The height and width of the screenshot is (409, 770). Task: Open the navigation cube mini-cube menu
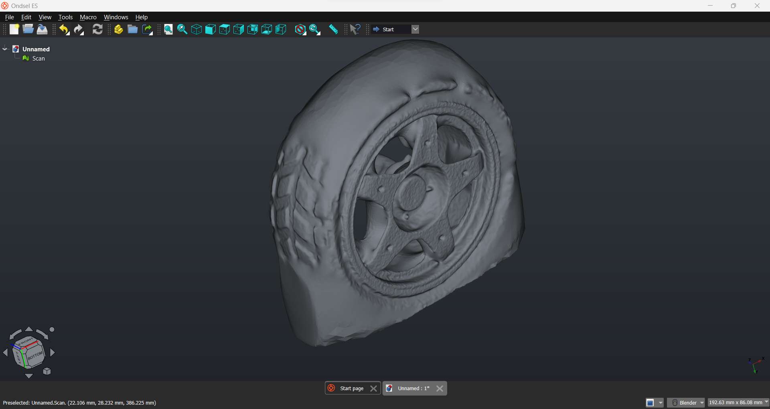coord(47,372)
